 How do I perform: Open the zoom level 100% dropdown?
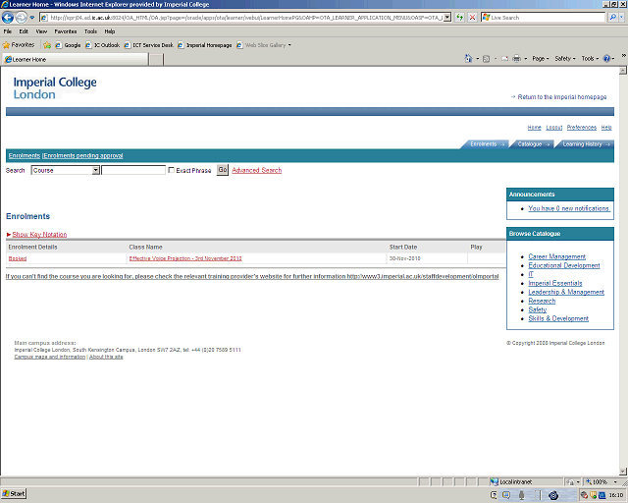pyautogui.click(x=601, y=481)
